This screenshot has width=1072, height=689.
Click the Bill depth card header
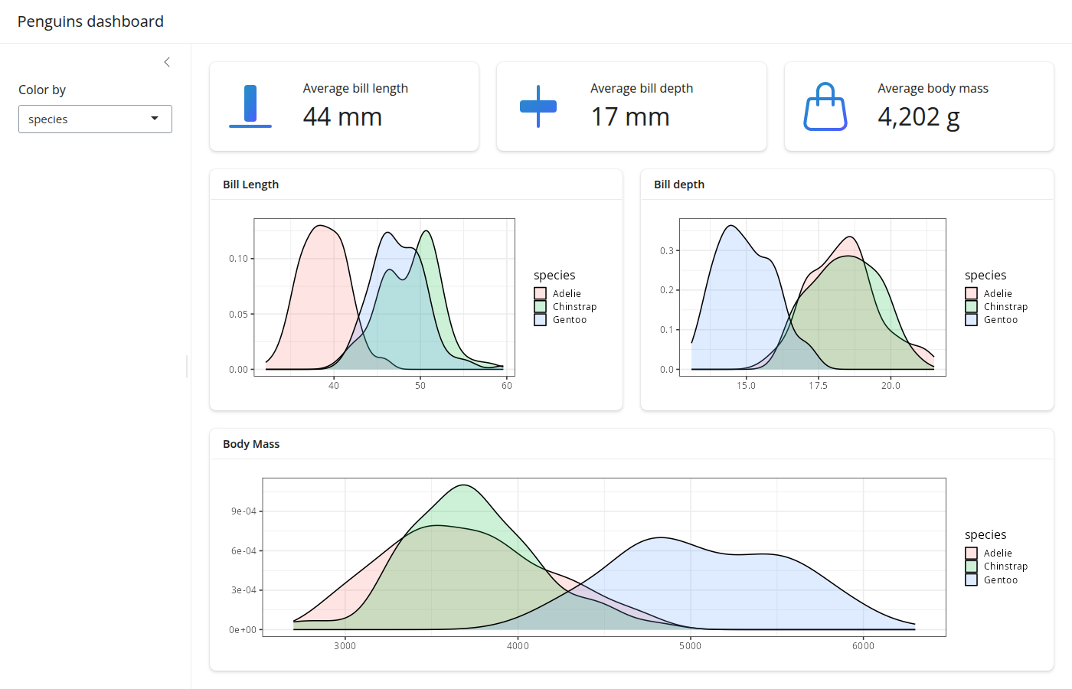point(679,184)
